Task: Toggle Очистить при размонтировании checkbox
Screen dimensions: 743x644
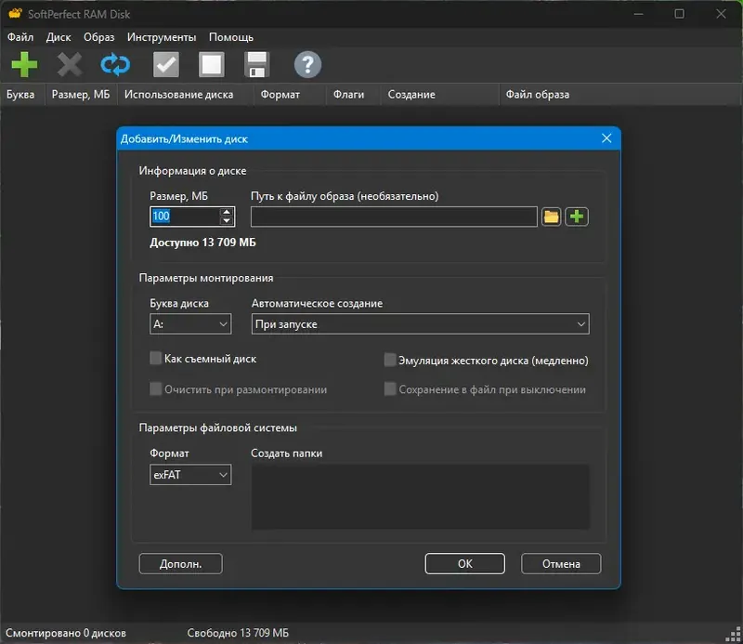Action: pos(155,388)
